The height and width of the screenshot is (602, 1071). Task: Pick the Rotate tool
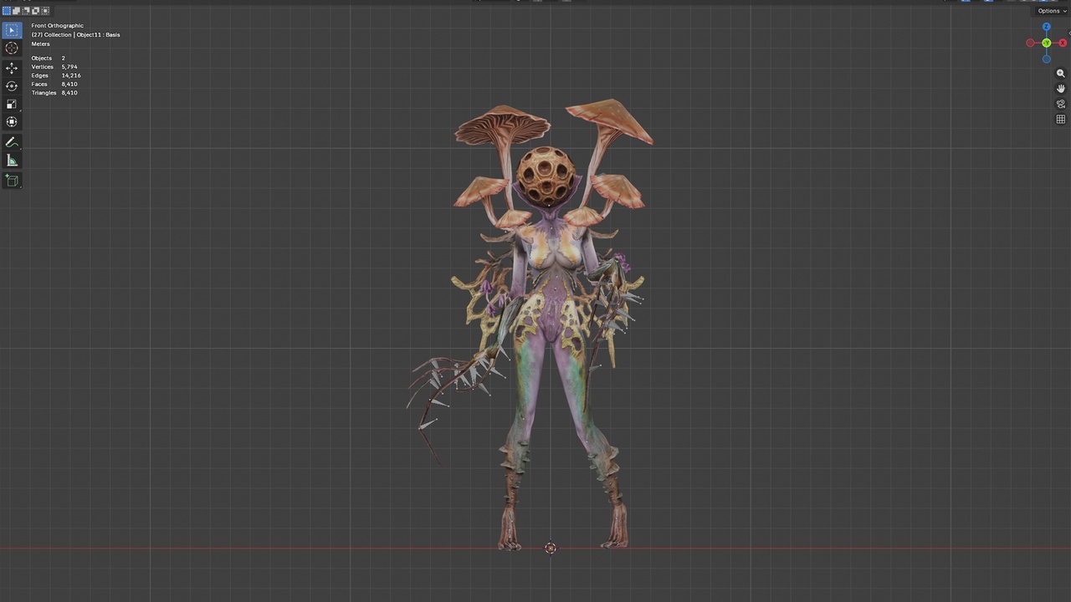12,86
